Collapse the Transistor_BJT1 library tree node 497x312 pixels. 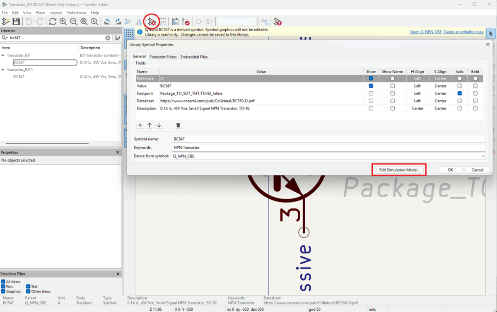(x=3, y=70)
